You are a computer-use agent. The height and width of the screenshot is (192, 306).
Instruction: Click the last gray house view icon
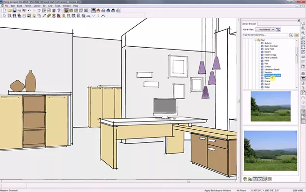[118, 10]
